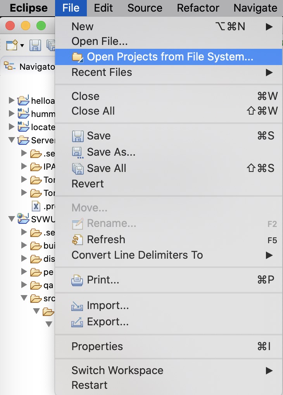Click the New wizard toolbar icon
Viewport: 283px width, 395px height.
(12, 45)
